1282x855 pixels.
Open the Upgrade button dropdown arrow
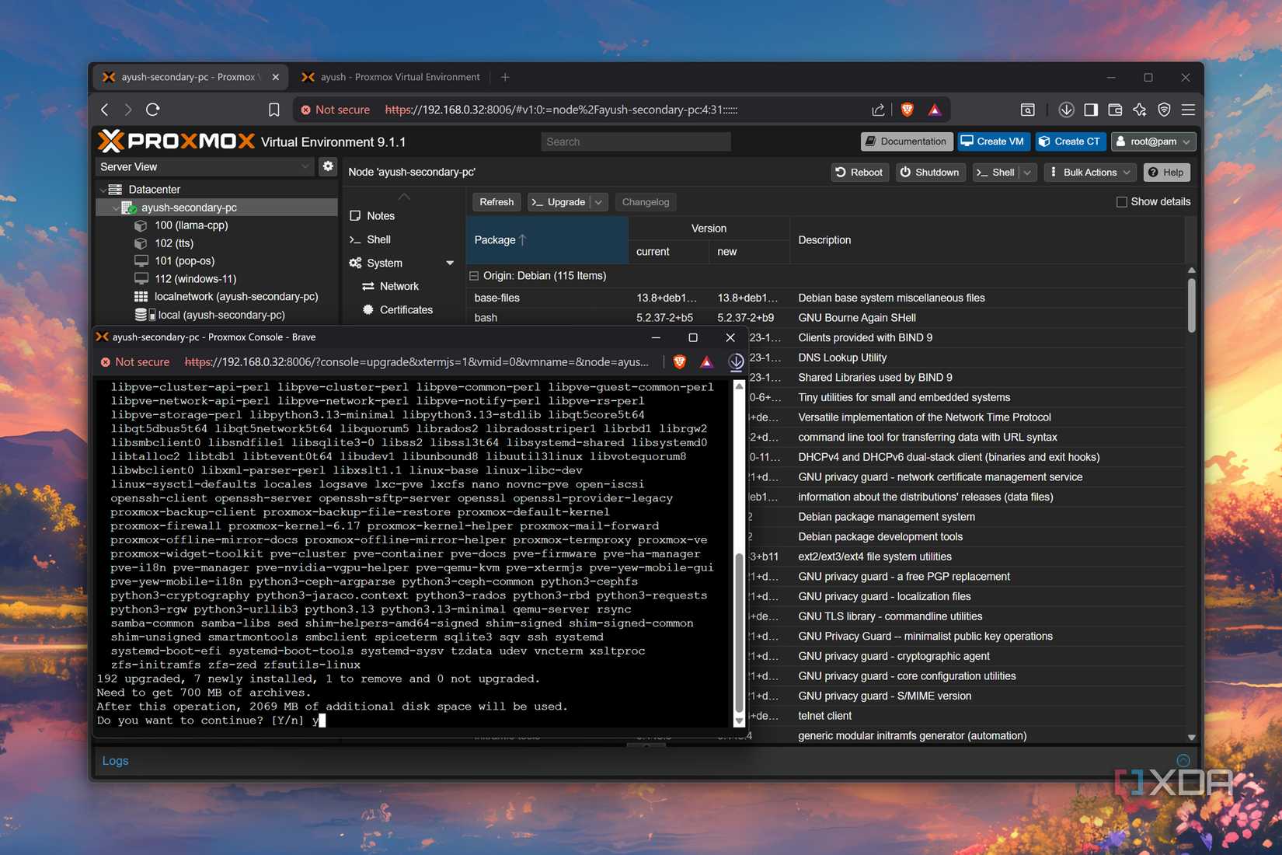point(598,202)
